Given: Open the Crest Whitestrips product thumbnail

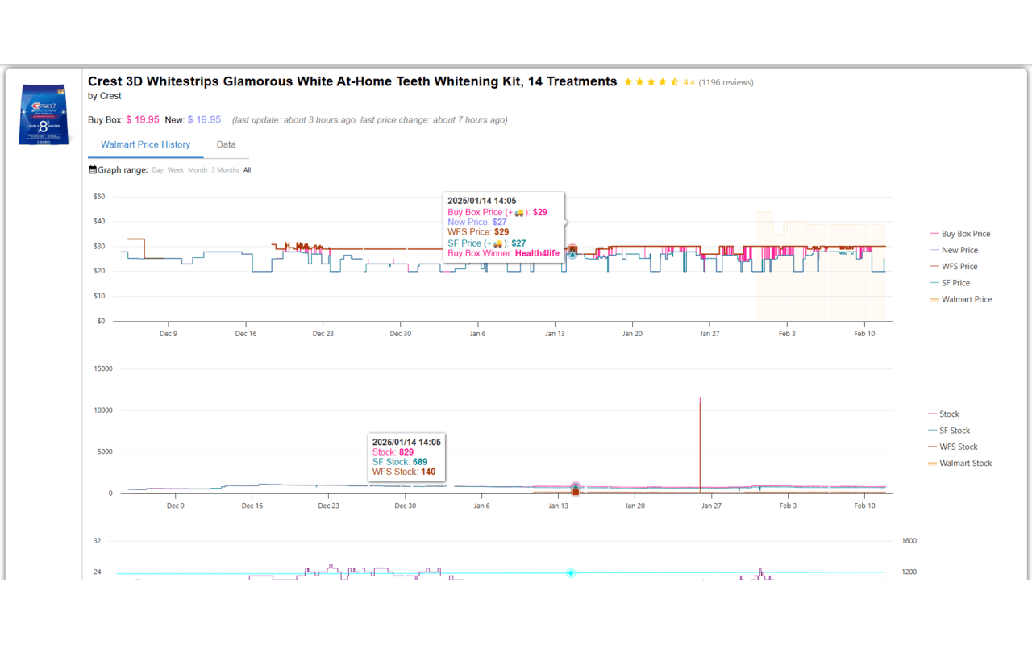Looking at the screenshot, I should coord(45,114).
